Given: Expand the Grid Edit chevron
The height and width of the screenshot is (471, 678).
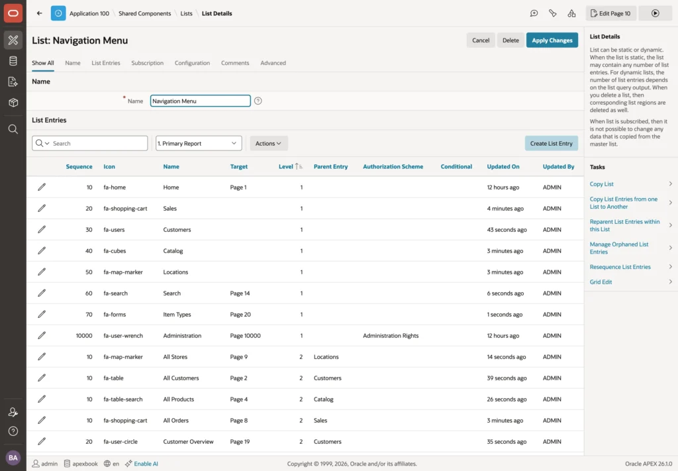Looking at the screenshot, I should click(670, 282).
